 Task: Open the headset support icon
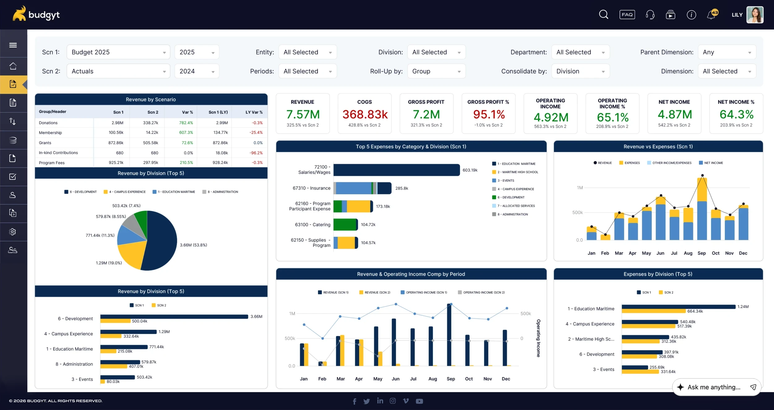[650, 15]
